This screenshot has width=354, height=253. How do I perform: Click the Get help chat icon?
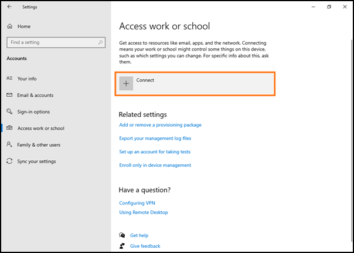coord(122,235)
